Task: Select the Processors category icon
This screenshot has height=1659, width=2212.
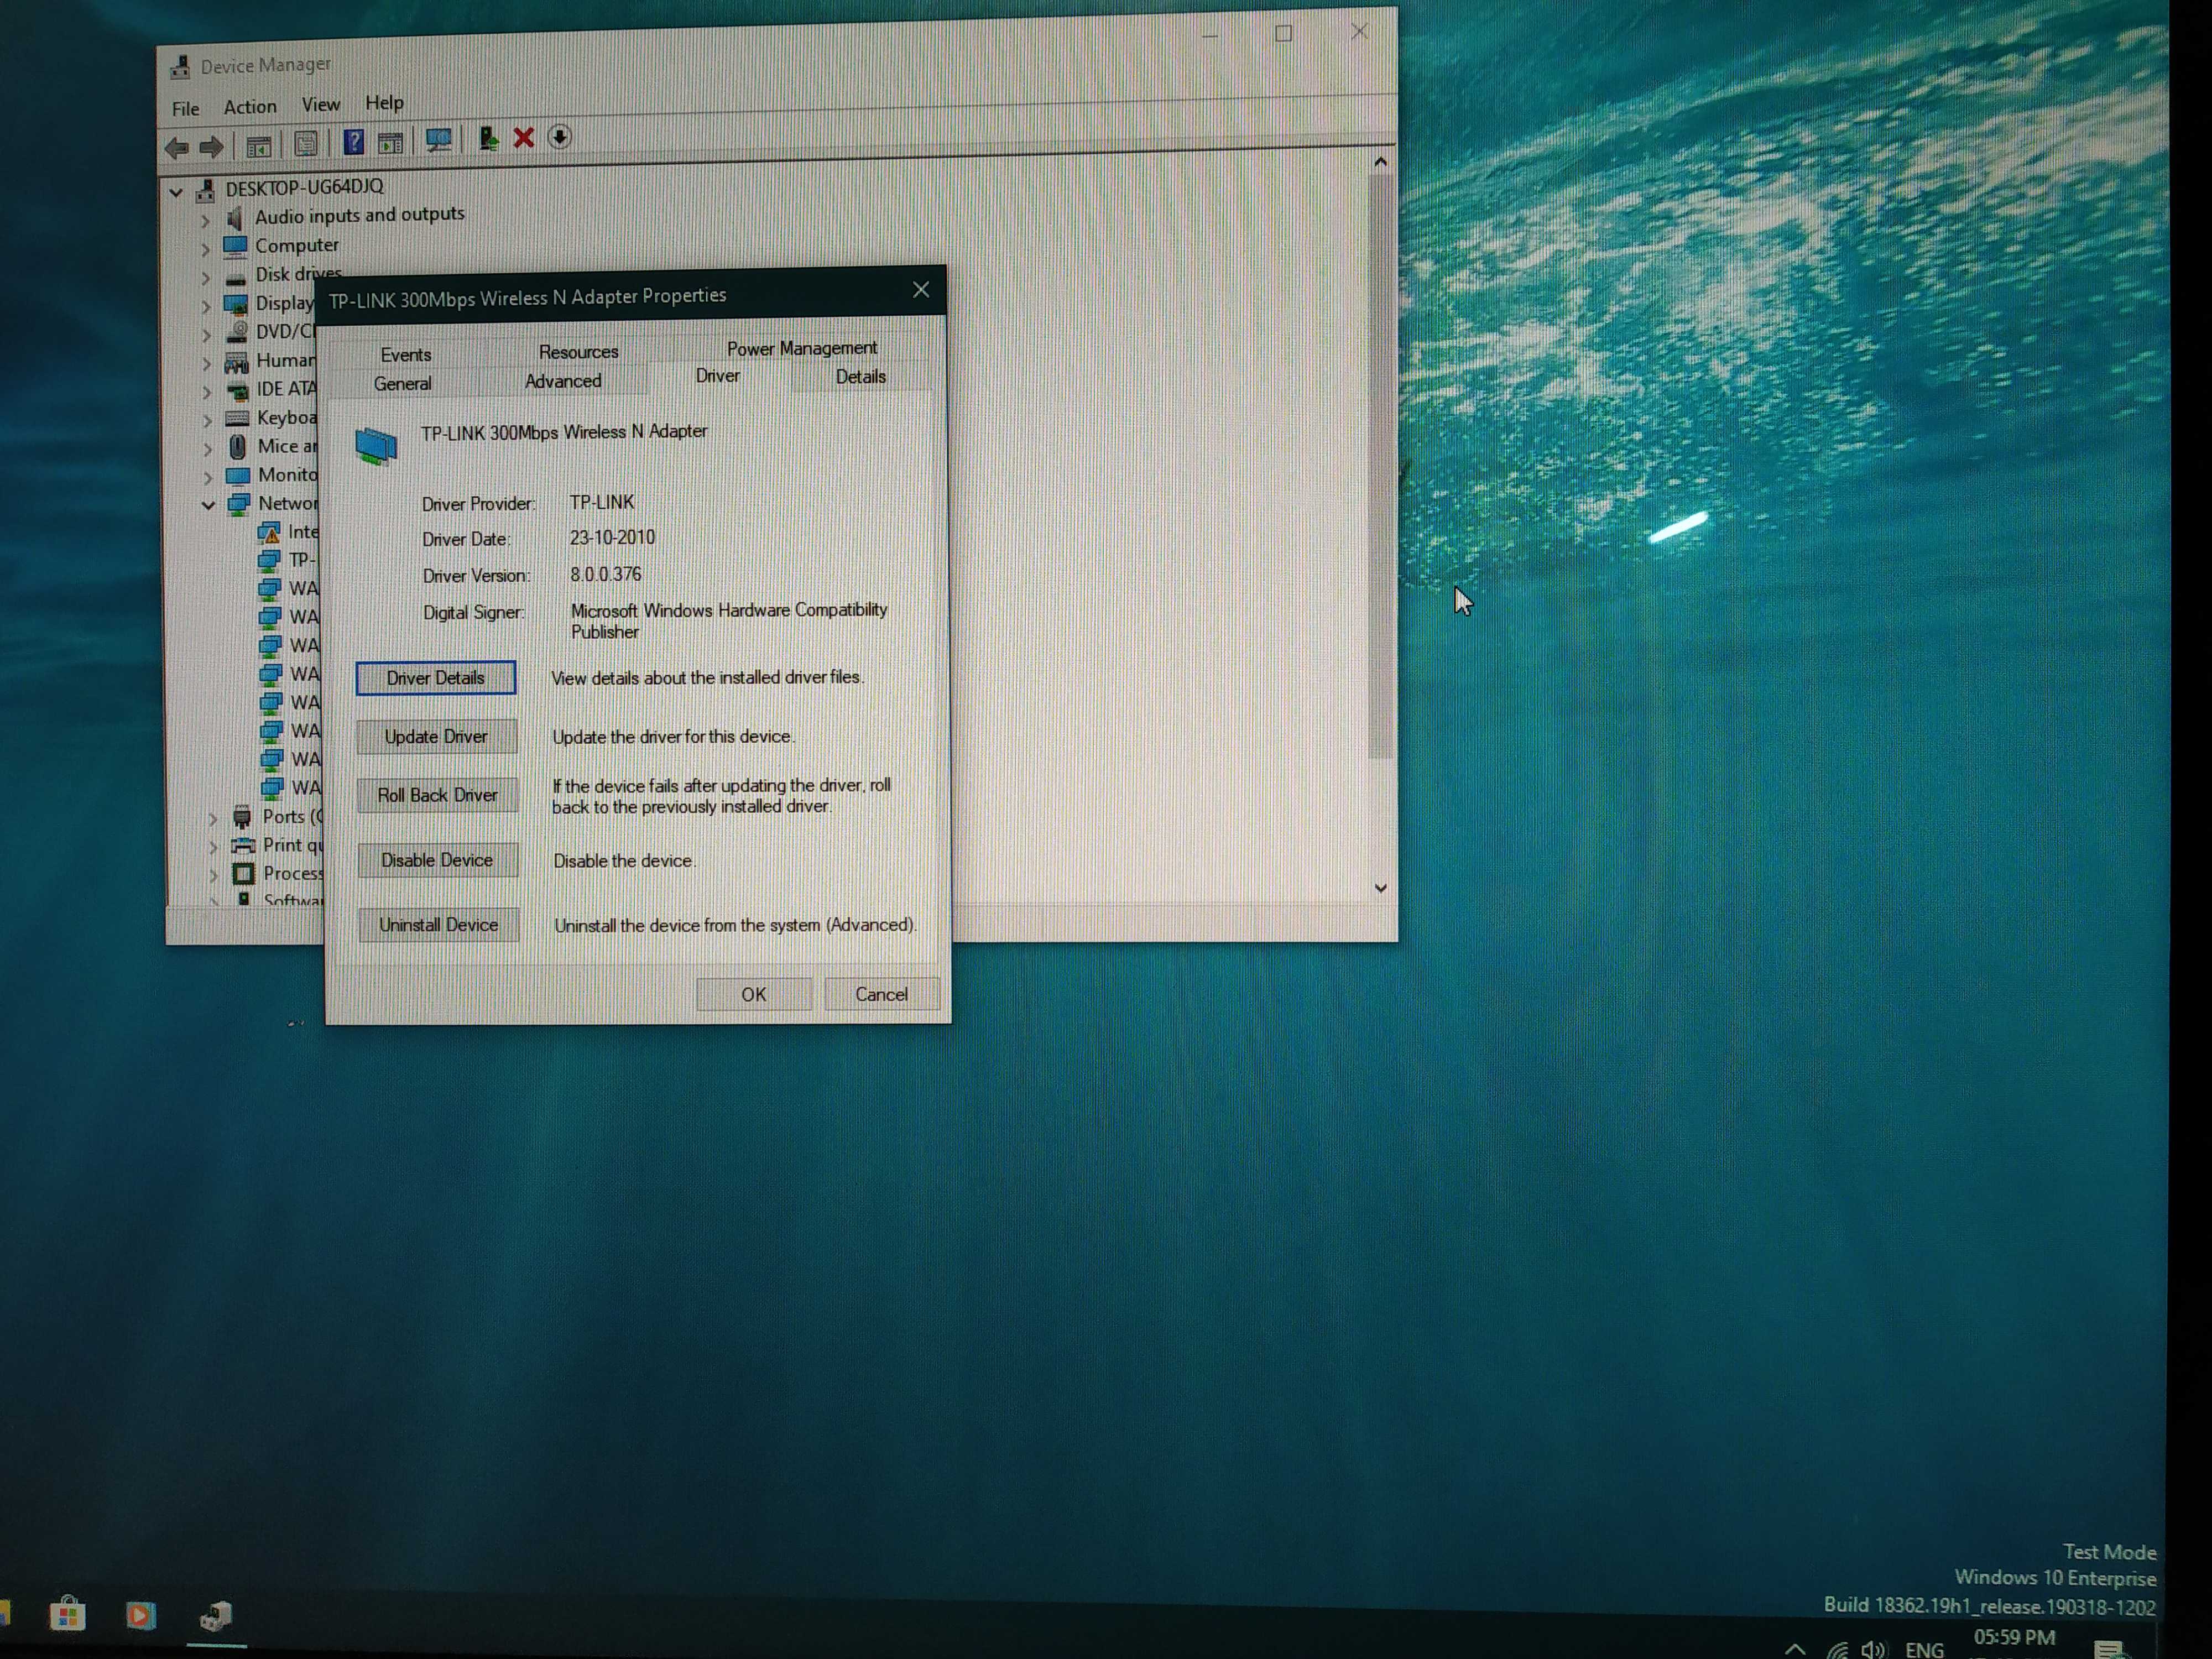Action: [243, 874]
